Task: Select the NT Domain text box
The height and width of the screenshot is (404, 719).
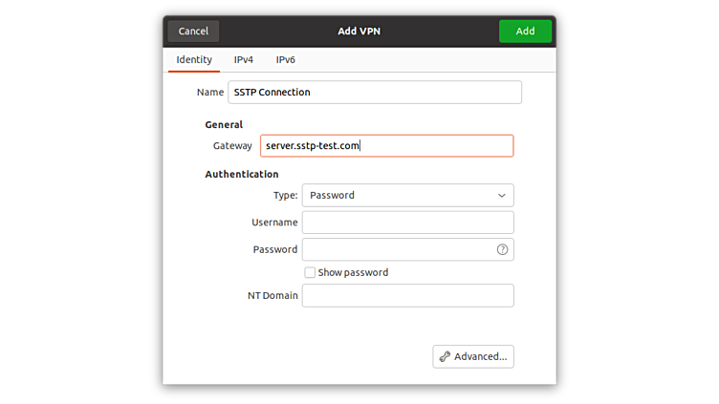Action: click(407, 295)
